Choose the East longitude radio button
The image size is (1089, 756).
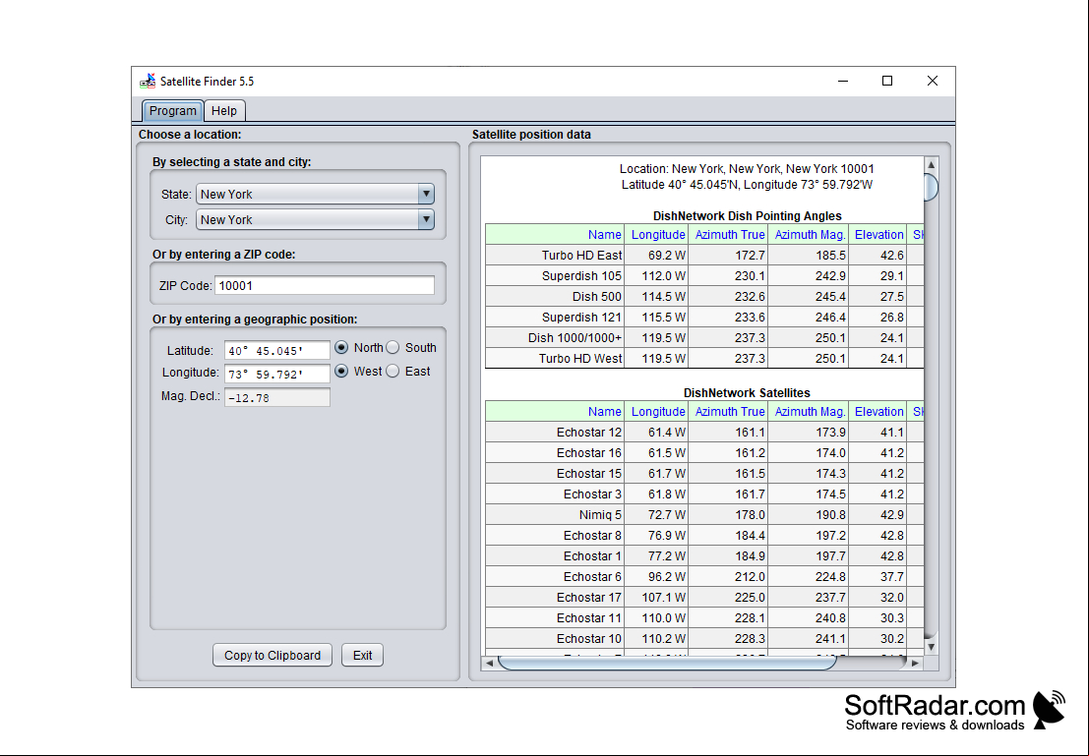[393, 372]
